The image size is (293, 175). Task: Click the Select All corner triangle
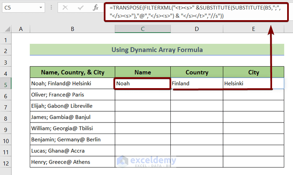click(8, 29)
